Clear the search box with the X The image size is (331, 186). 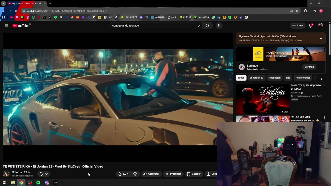point(199,26)
